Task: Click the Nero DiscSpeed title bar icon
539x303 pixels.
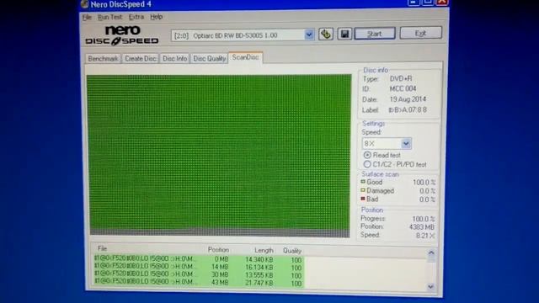Action: pyautogui.click(x=84, y=3)
